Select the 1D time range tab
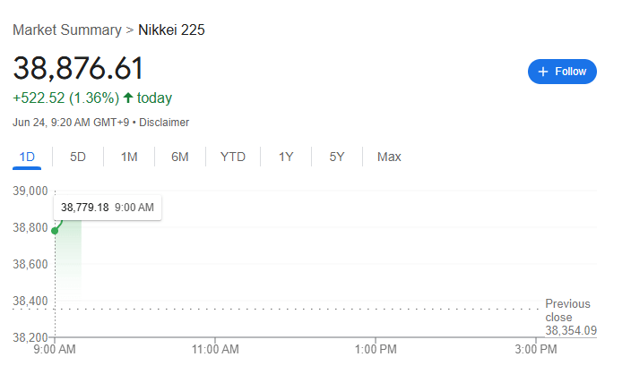The image size is (631, 374). pyautogui.click(x=27, y=157)
